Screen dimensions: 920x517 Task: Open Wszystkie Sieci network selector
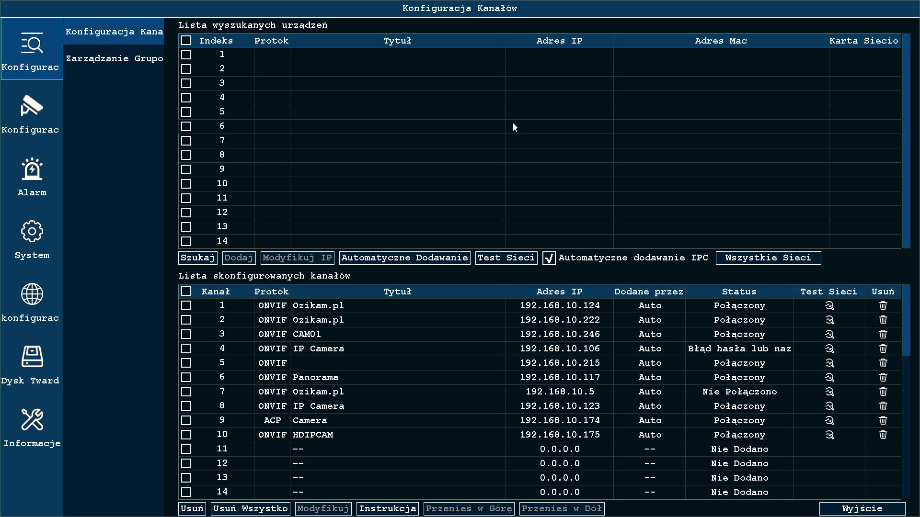(768, 258)
